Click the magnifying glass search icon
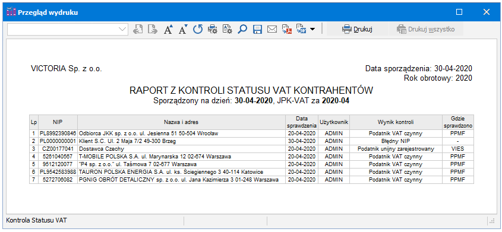Screen dimensions: 502x232 (x=242, y=30)
